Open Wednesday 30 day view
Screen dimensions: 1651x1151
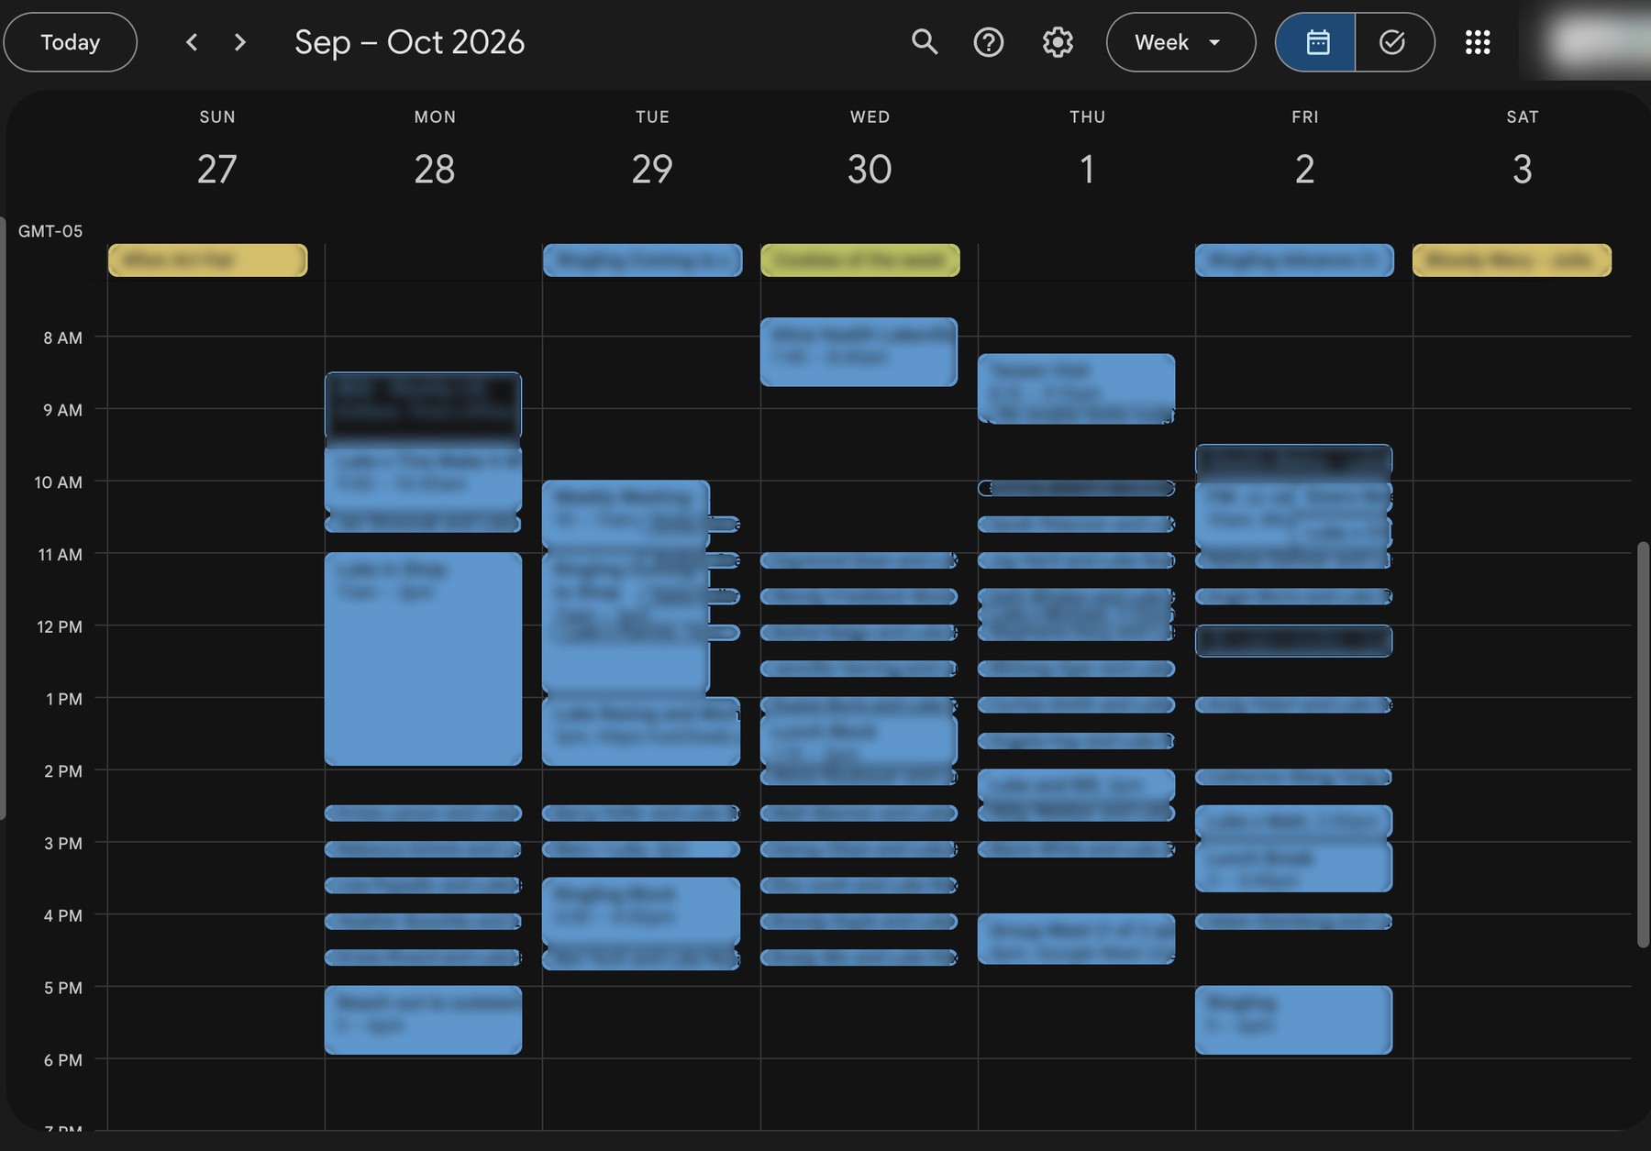tap(870, 169)
